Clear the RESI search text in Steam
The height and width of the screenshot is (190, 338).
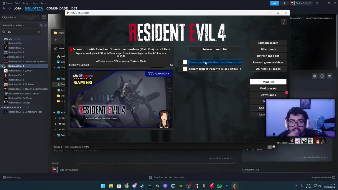point(39,32)
